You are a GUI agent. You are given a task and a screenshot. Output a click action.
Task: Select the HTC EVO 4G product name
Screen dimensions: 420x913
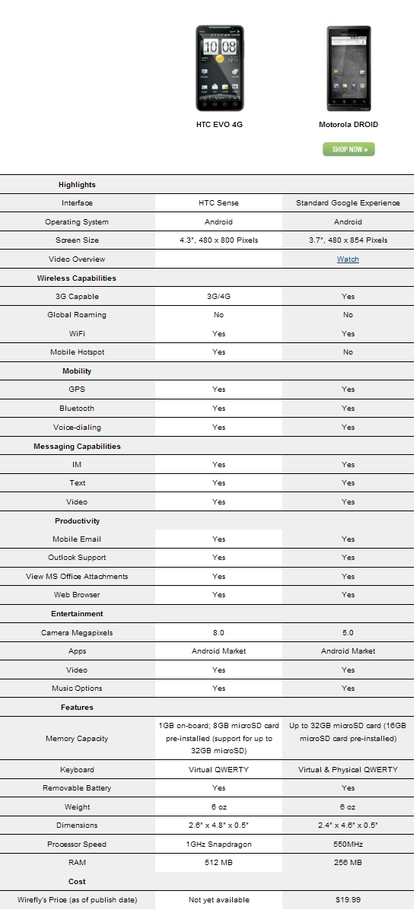coord(219,124)
